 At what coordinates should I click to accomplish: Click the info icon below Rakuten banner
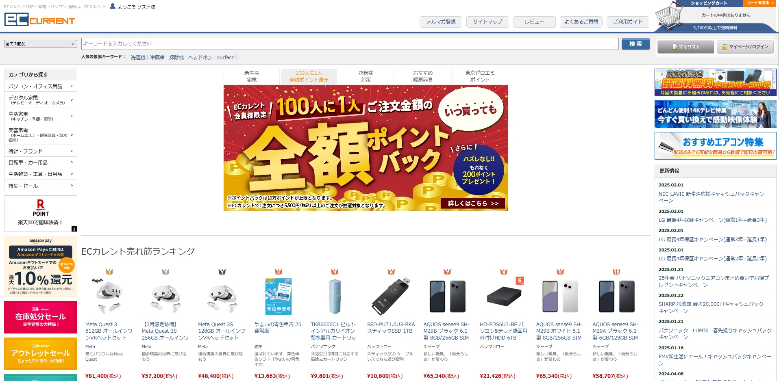pyautogui.click(x=74, y=229)
